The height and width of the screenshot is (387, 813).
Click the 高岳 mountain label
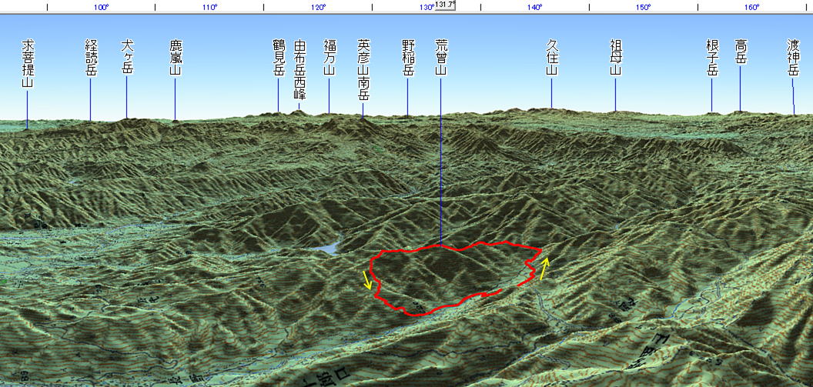(741, 58)
